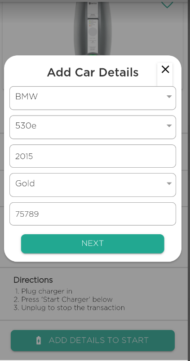This screenshot has width=190, height=361.
Task: Click the Directions heading
Action: tap(33, 280)
